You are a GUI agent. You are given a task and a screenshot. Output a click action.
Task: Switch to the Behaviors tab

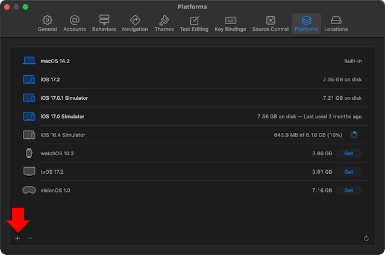104,24
